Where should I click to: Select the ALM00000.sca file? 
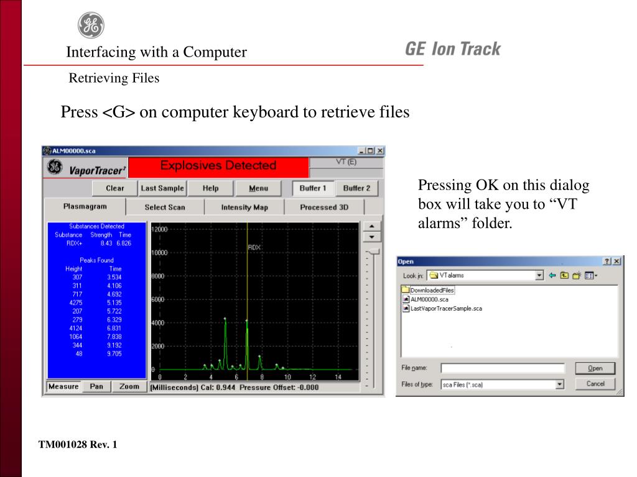429,299
